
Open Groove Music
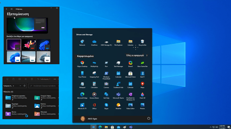tap(94, 96)
